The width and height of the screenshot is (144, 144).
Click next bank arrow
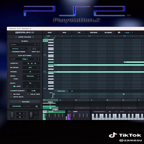tap(38, 45)
